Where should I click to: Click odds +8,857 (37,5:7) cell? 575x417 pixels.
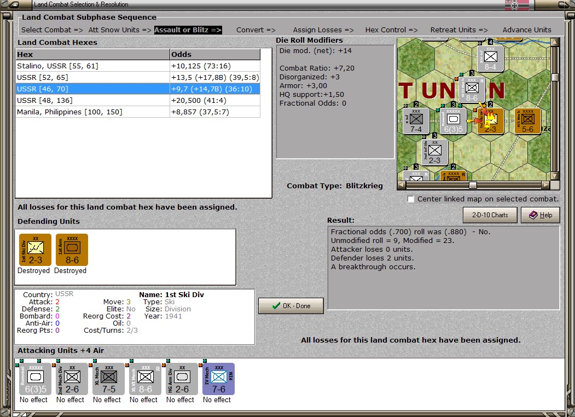click(215, 112)
